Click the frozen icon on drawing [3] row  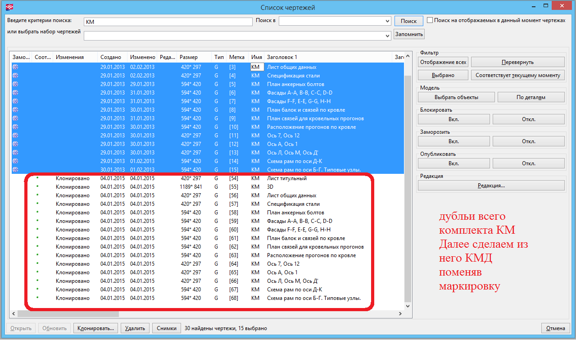(x=15, y=67)
